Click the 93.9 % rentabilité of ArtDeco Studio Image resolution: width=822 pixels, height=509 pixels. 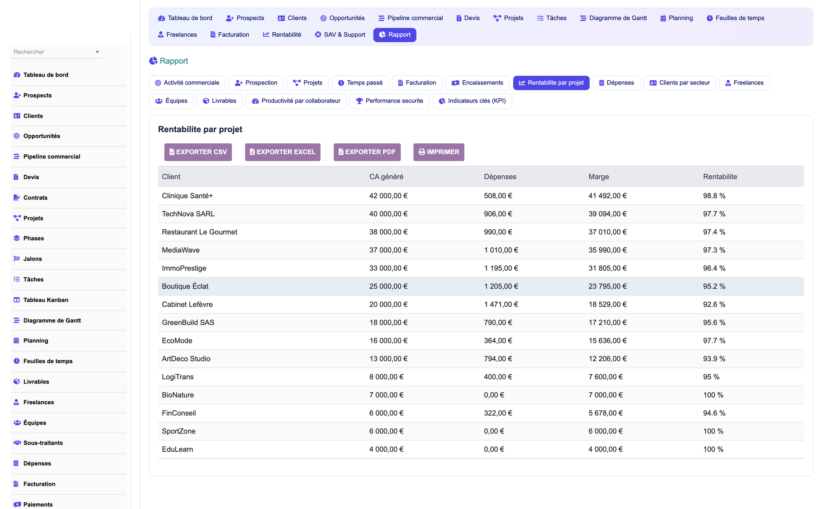(x=714, y=359)
